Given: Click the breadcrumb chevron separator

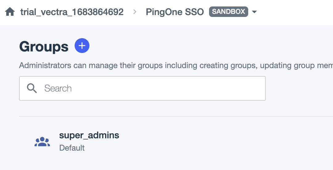Looking at the screenshot, I should (135, 12).
